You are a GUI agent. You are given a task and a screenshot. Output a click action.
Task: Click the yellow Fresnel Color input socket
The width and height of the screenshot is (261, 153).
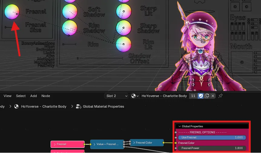176,143
